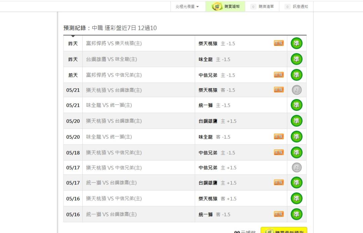Click 05/20 matchup 樂天桃猿 VS 台鋼雄鷹(主)
This screenshot has width=363, height=233.
tap(114, 121)
